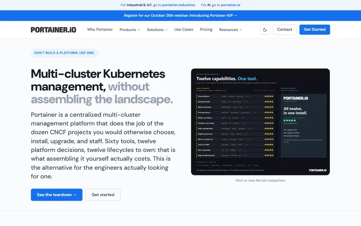The width and height of the screenshot is (361, 226).
Task: Click the Portainer.io logo
Action: pos(53,30)
